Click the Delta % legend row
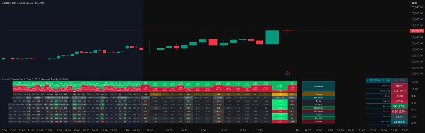 318,104
